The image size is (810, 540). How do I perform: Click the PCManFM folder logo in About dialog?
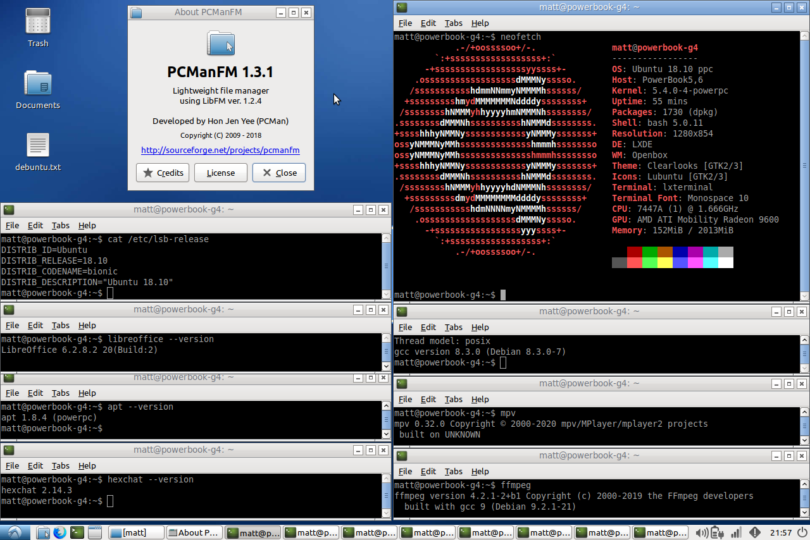[220, 43]
